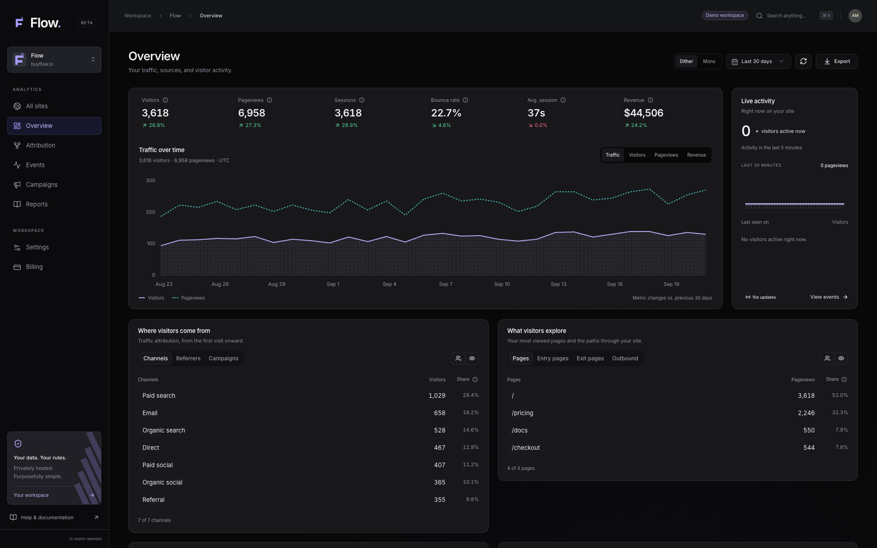Click the Organic search channel row
This screenshot has height=548, width=877.
pyautogui.click(x=308, y=430)
